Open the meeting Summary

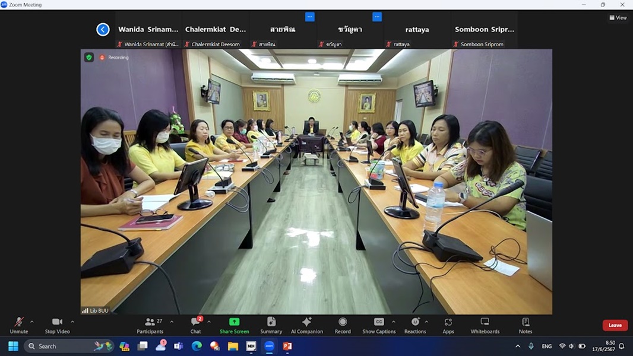tap(271, 325)
